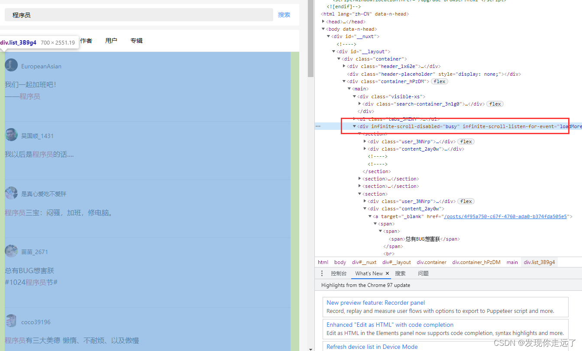Click the 苗苗_2671 username
The height and width of the screenshot is (351, 582).
pyautogui.click(x=35, y=252)
